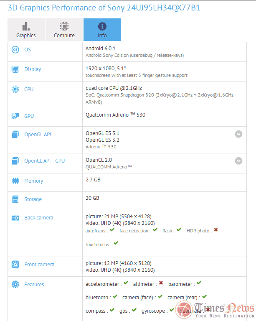Click the HDR photo red cross mark
The height and width of the screenshot is (321, 256).
216,230
